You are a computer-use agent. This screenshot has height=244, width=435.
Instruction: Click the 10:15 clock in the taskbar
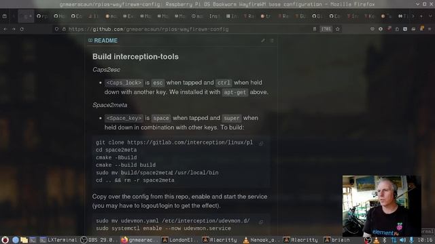[x=425, y=240]
